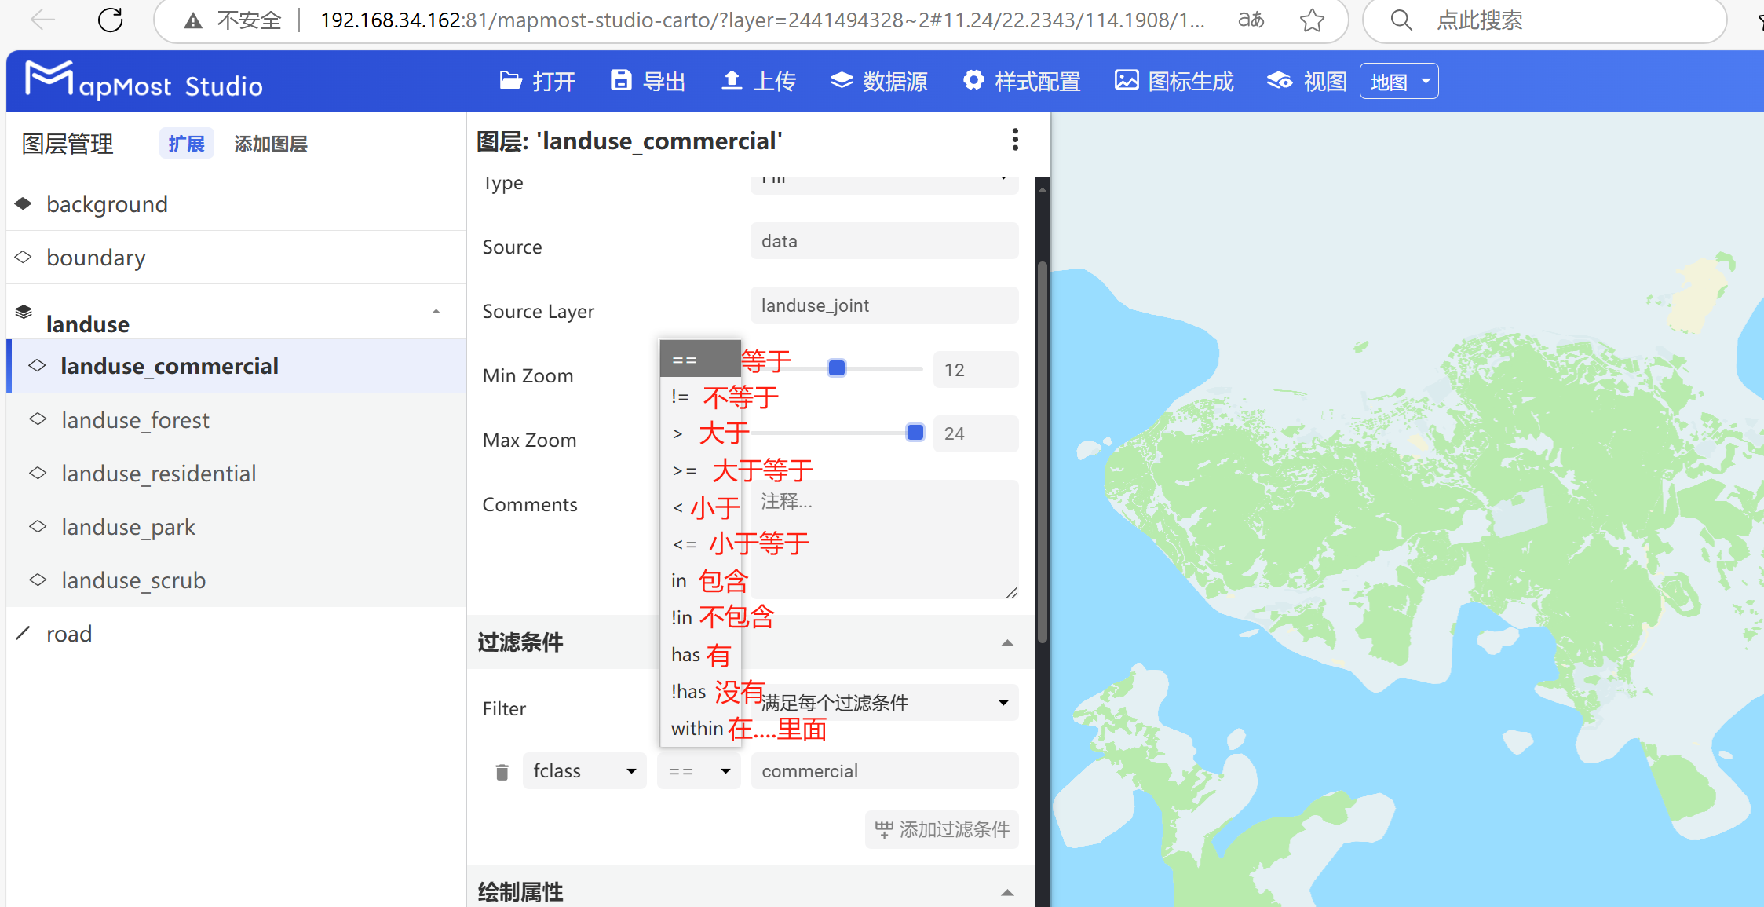Viewport: 1764px width, 907px height.
Task: Open a project via the 打开 icon
Action: click(x=539, y=81)
